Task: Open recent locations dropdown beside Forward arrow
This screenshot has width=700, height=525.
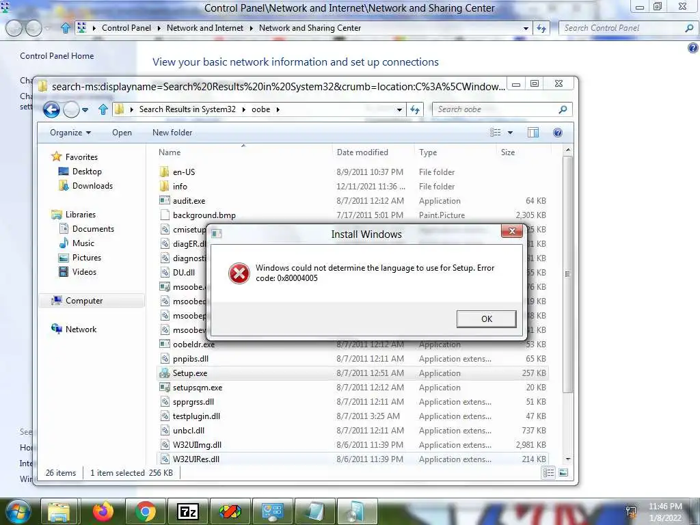Action: (85, 109)
